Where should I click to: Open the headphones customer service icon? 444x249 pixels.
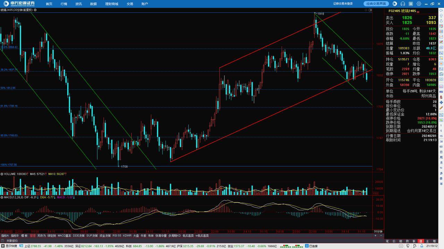[403, 4]
